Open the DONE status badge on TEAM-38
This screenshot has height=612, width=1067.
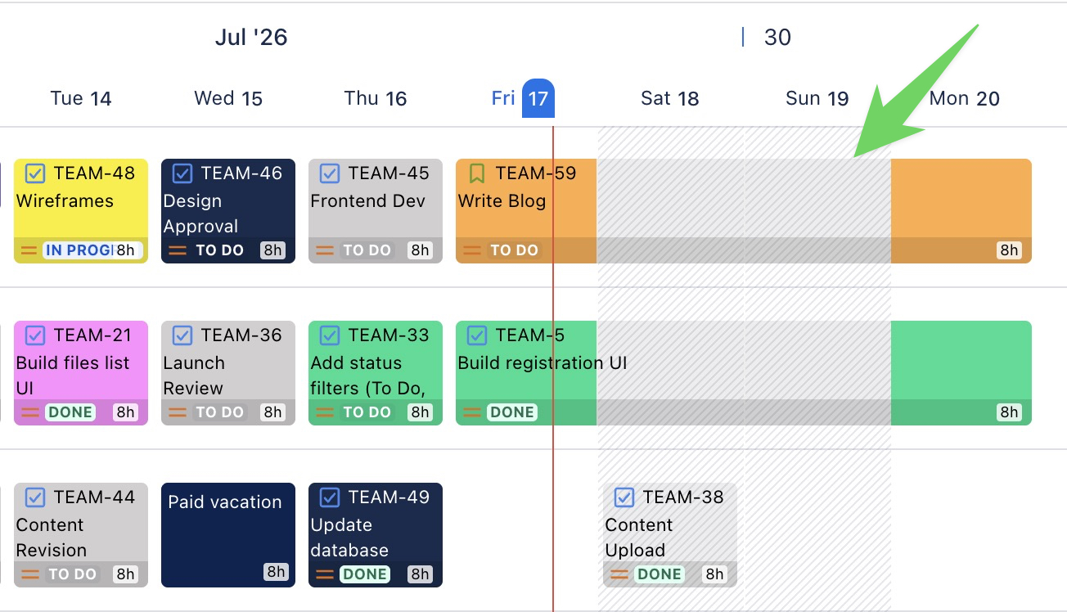(x=660, y=574)
